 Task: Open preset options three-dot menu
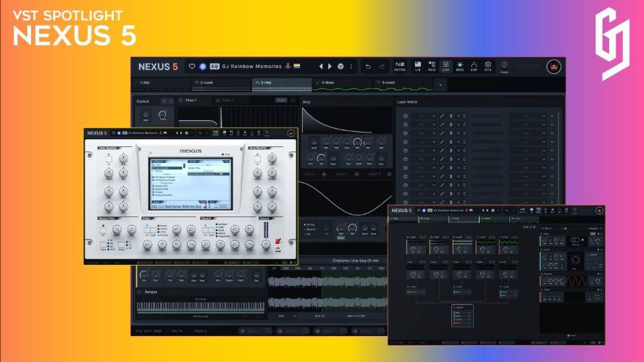pos(351,66)
